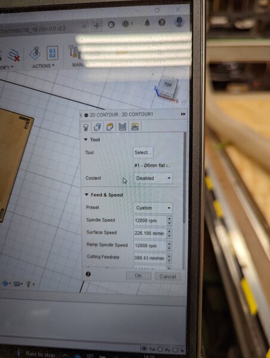This screenshot has width=270, height=358.
Task: Open the display settings icon in bottom bar
Action: (6, 284)
